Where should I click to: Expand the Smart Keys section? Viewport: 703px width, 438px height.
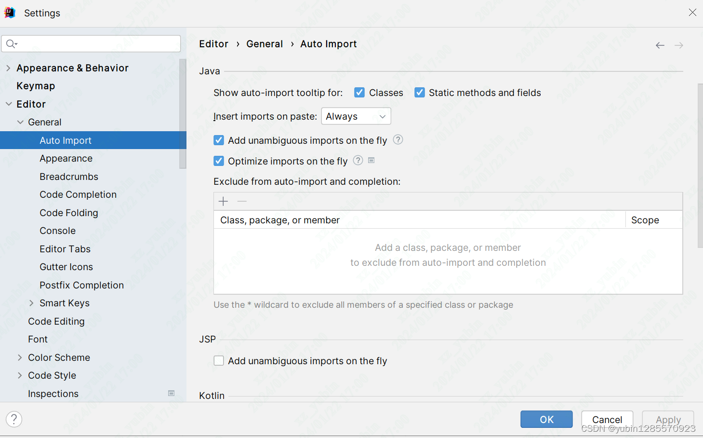pyautogui.click(x=31, y=303)
